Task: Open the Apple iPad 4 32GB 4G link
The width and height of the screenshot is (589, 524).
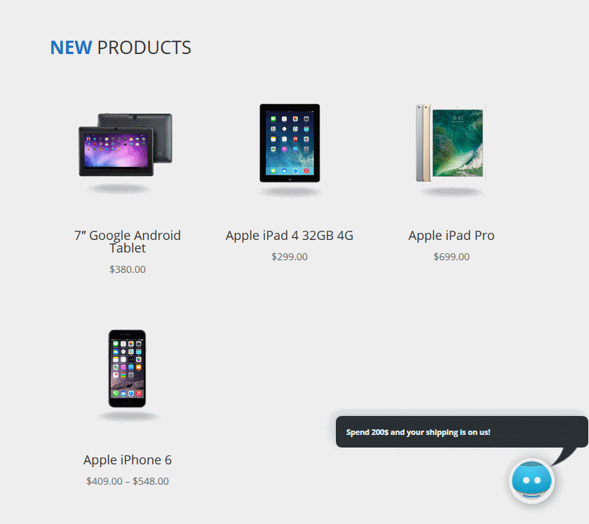Action: (x=289, y=235)
